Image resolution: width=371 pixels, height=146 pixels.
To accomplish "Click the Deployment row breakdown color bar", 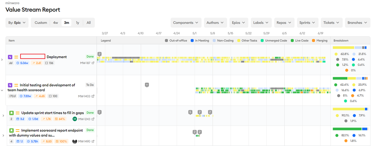I will point(350,48).
